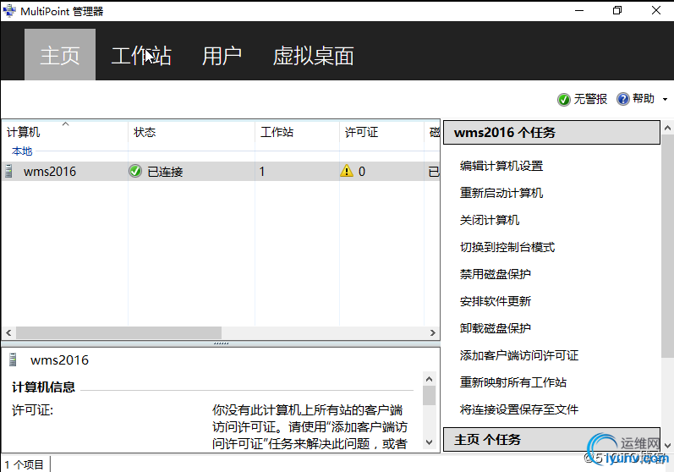Click the 主页 个任务 section header
This screenshot has height=472, width=674.
pyautogui.click(x=551, y=439)
